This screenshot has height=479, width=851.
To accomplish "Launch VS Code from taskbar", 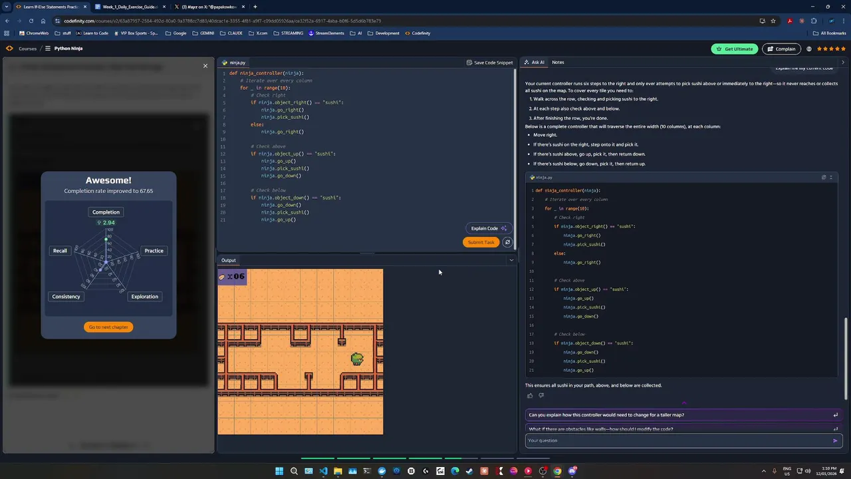I will 323,471.
